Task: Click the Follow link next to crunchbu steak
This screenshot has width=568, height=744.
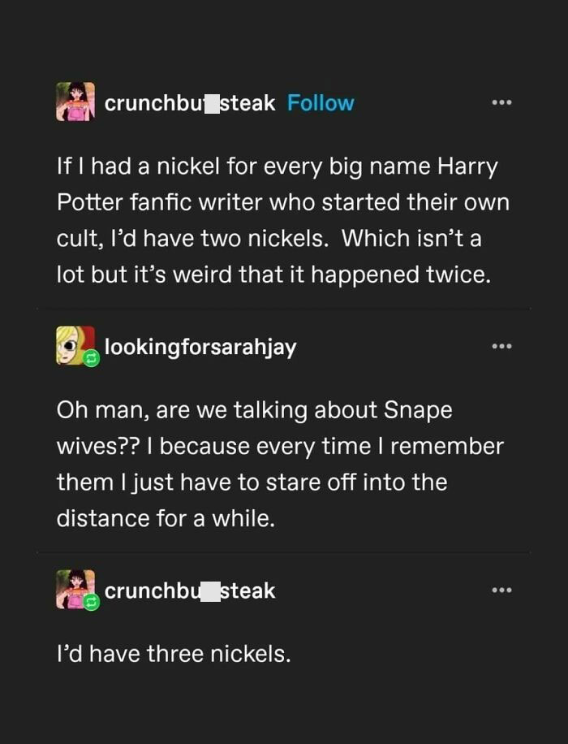Action: (321, 102)
